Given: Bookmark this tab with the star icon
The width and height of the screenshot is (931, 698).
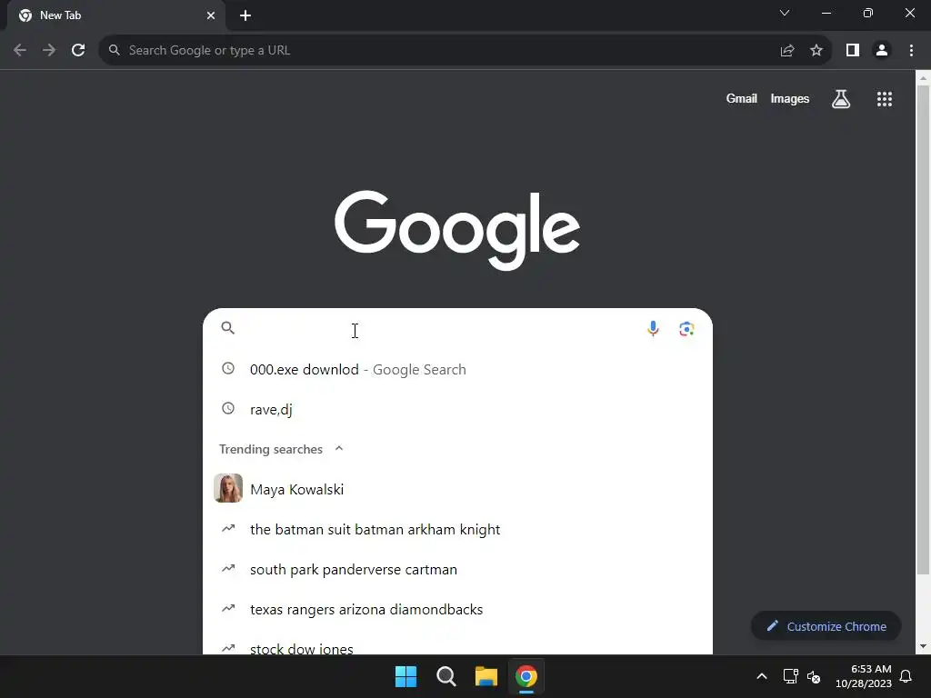Looking at the screenshot, I should [816, 51].
